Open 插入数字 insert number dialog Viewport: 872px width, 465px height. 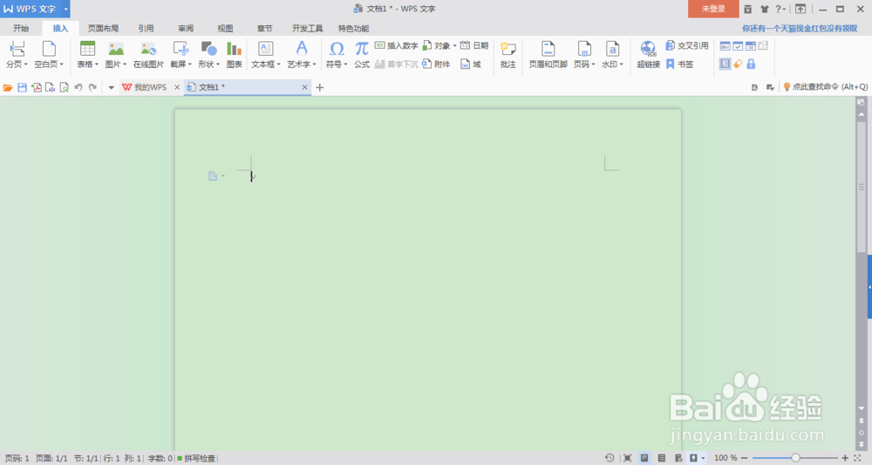click(396, 45)
